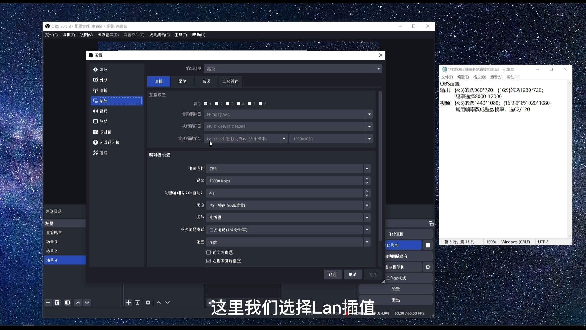Move the source up in the sources toolbar
This screenshot has height=330, width=586.
[159, 302]
